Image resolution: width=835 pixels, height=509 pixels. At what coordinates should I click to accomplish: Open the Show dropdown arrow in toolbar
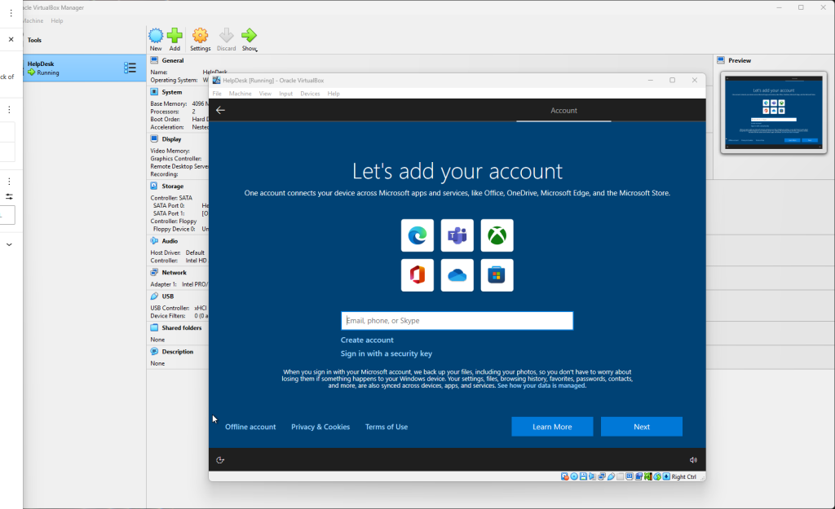pyautogui.click(x=256, y=50)
